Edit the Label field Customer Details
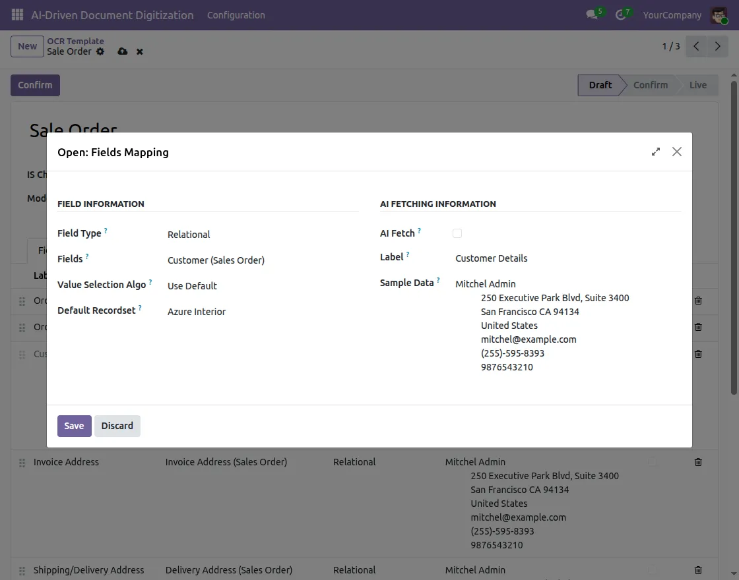The height and width of the screenshot is (580, 739). tap(568, 258)
